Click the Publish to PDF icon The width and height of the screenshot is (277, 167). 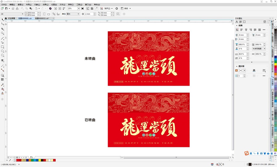point(64,9)
